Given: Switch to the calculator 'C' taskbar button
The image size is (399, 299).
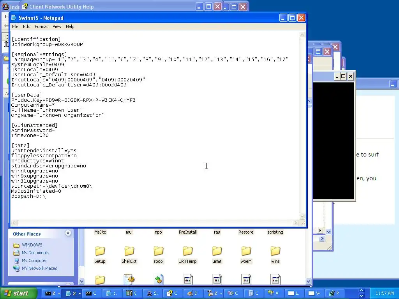Looking at the screenshot, I should pyautogui.click(x=253, y=293).
